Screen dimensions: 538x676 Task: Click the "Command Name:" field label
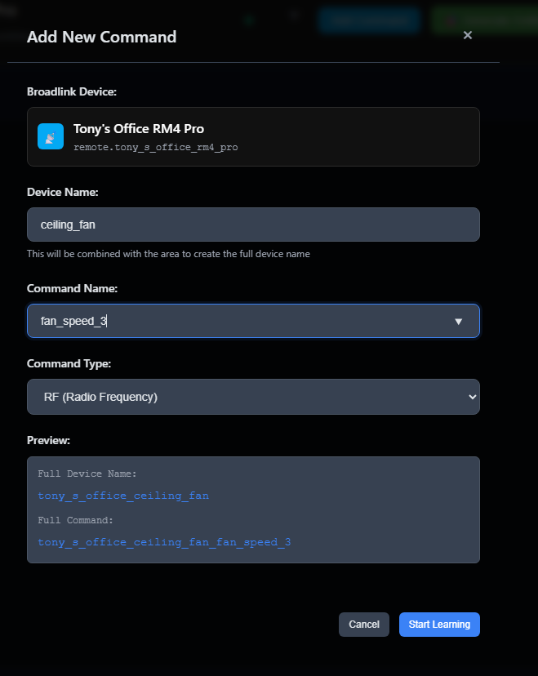pyautogui.click(x=73, y=289)
